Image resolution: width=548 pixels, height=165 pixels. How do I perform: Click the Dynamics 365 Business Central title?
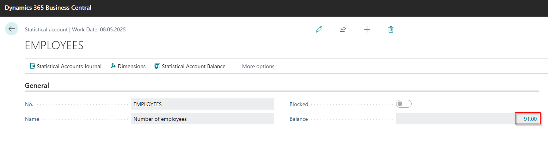pyautogui.click(x=48, y=7)
